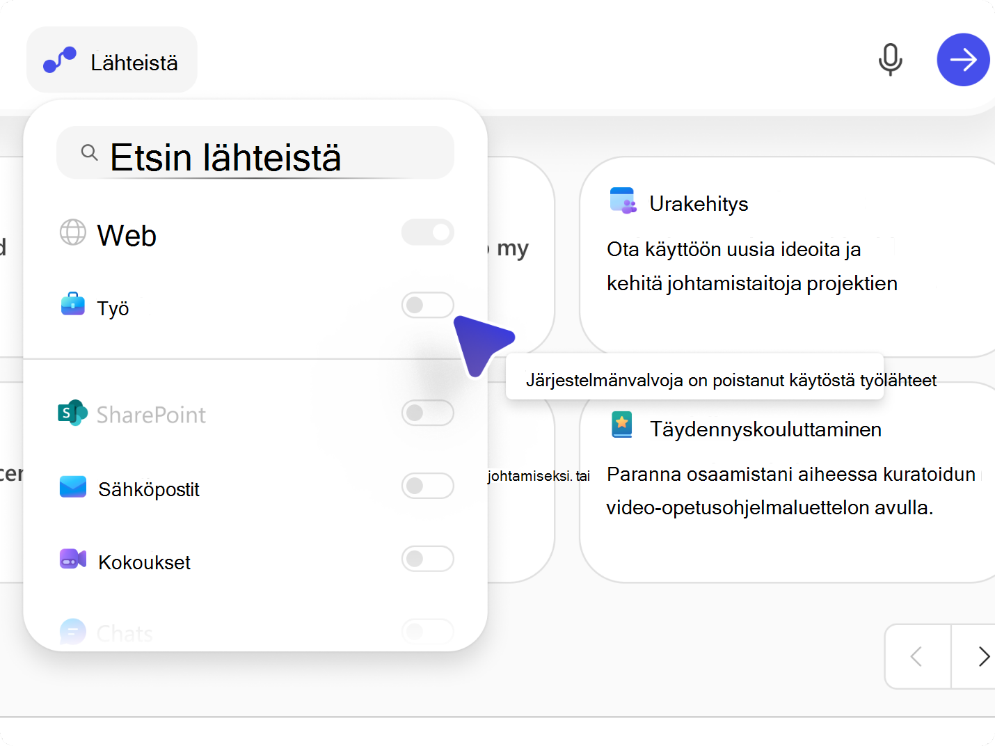Toggle the Kokoukset source switch
This screenshot has height=746, width=995.
point(428,559)
